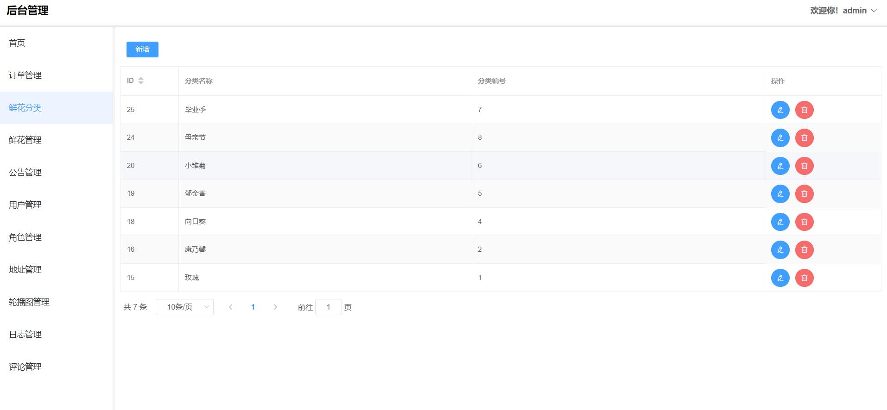Edit the 母亲节 category row

780,138
